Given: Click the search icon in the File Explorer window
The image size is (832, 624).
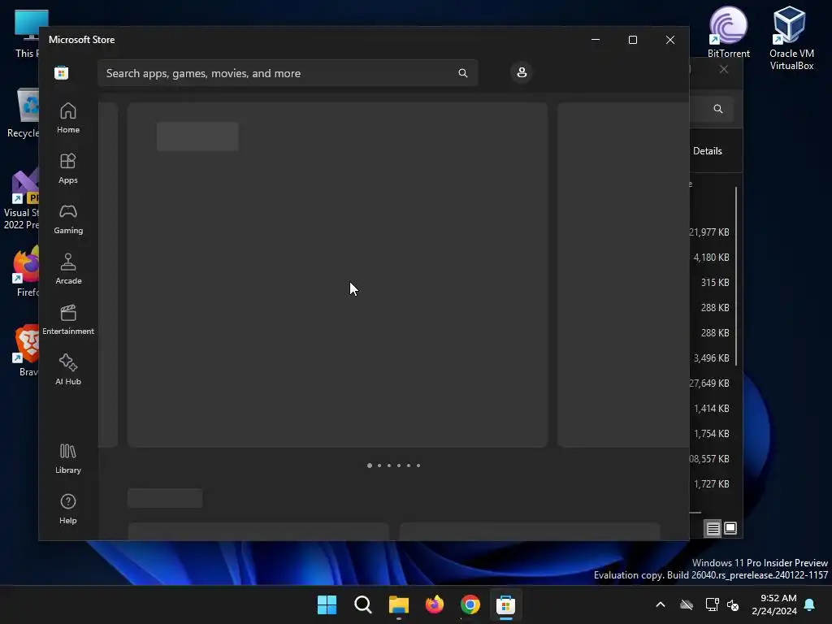Looking at the screenshot, I should tap(718, 109).
